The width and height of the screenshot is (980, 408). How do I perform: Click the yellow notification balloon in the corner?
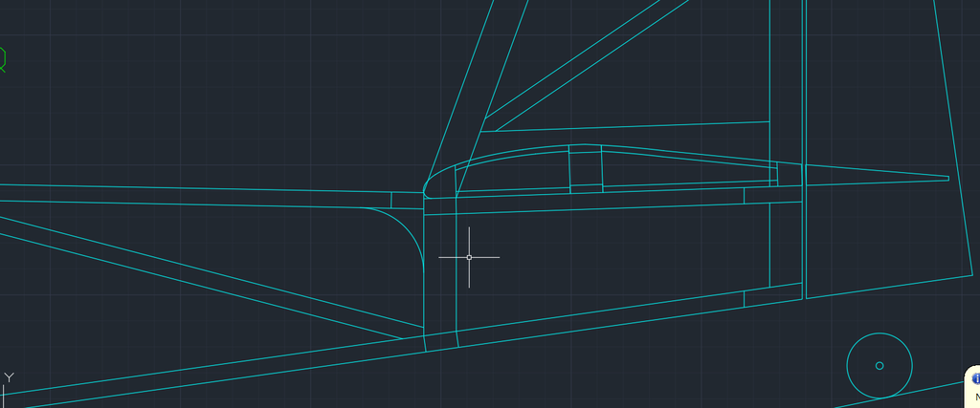(972, 387)
